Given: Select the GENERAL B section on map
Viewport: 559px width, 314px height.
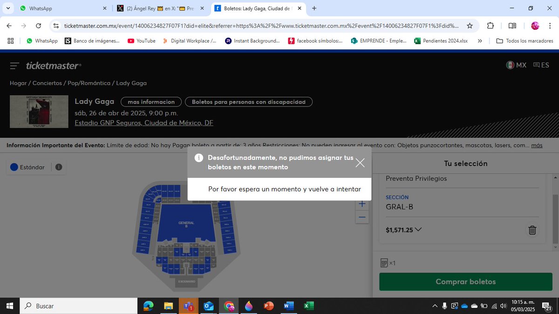Looking at the screenshot, I should pos(186,224).
